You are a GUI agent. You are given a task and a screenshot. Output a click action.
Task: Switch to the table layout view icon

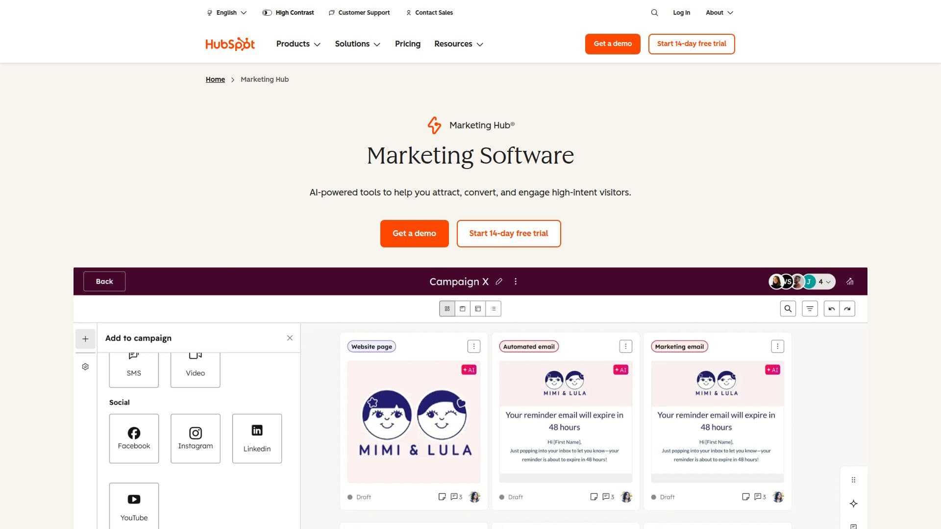point(478,309)
